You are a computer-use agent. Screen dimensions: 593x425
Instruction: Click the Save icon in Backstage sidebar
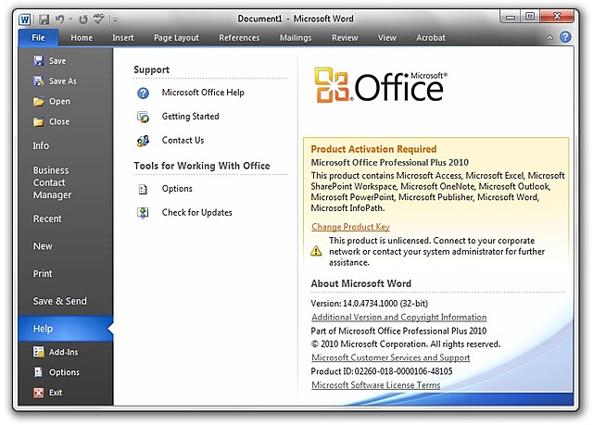(39, 61)
